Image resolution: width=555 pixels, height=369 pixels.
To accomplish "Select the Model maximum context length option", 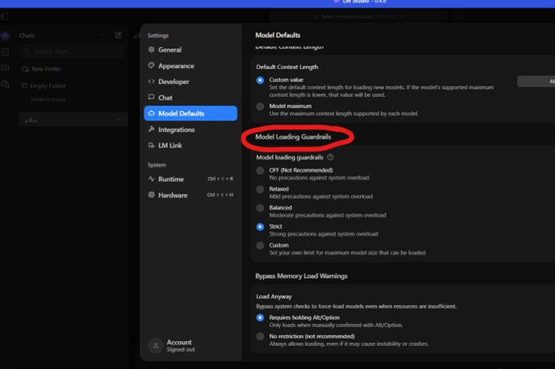I will 260,106.
